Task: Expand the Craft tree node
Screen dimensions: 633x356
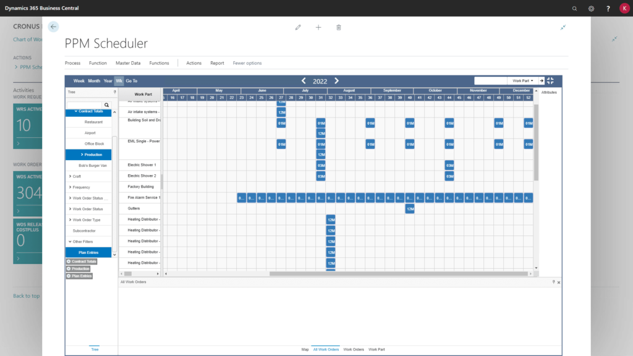Action: tap(70, 177)
